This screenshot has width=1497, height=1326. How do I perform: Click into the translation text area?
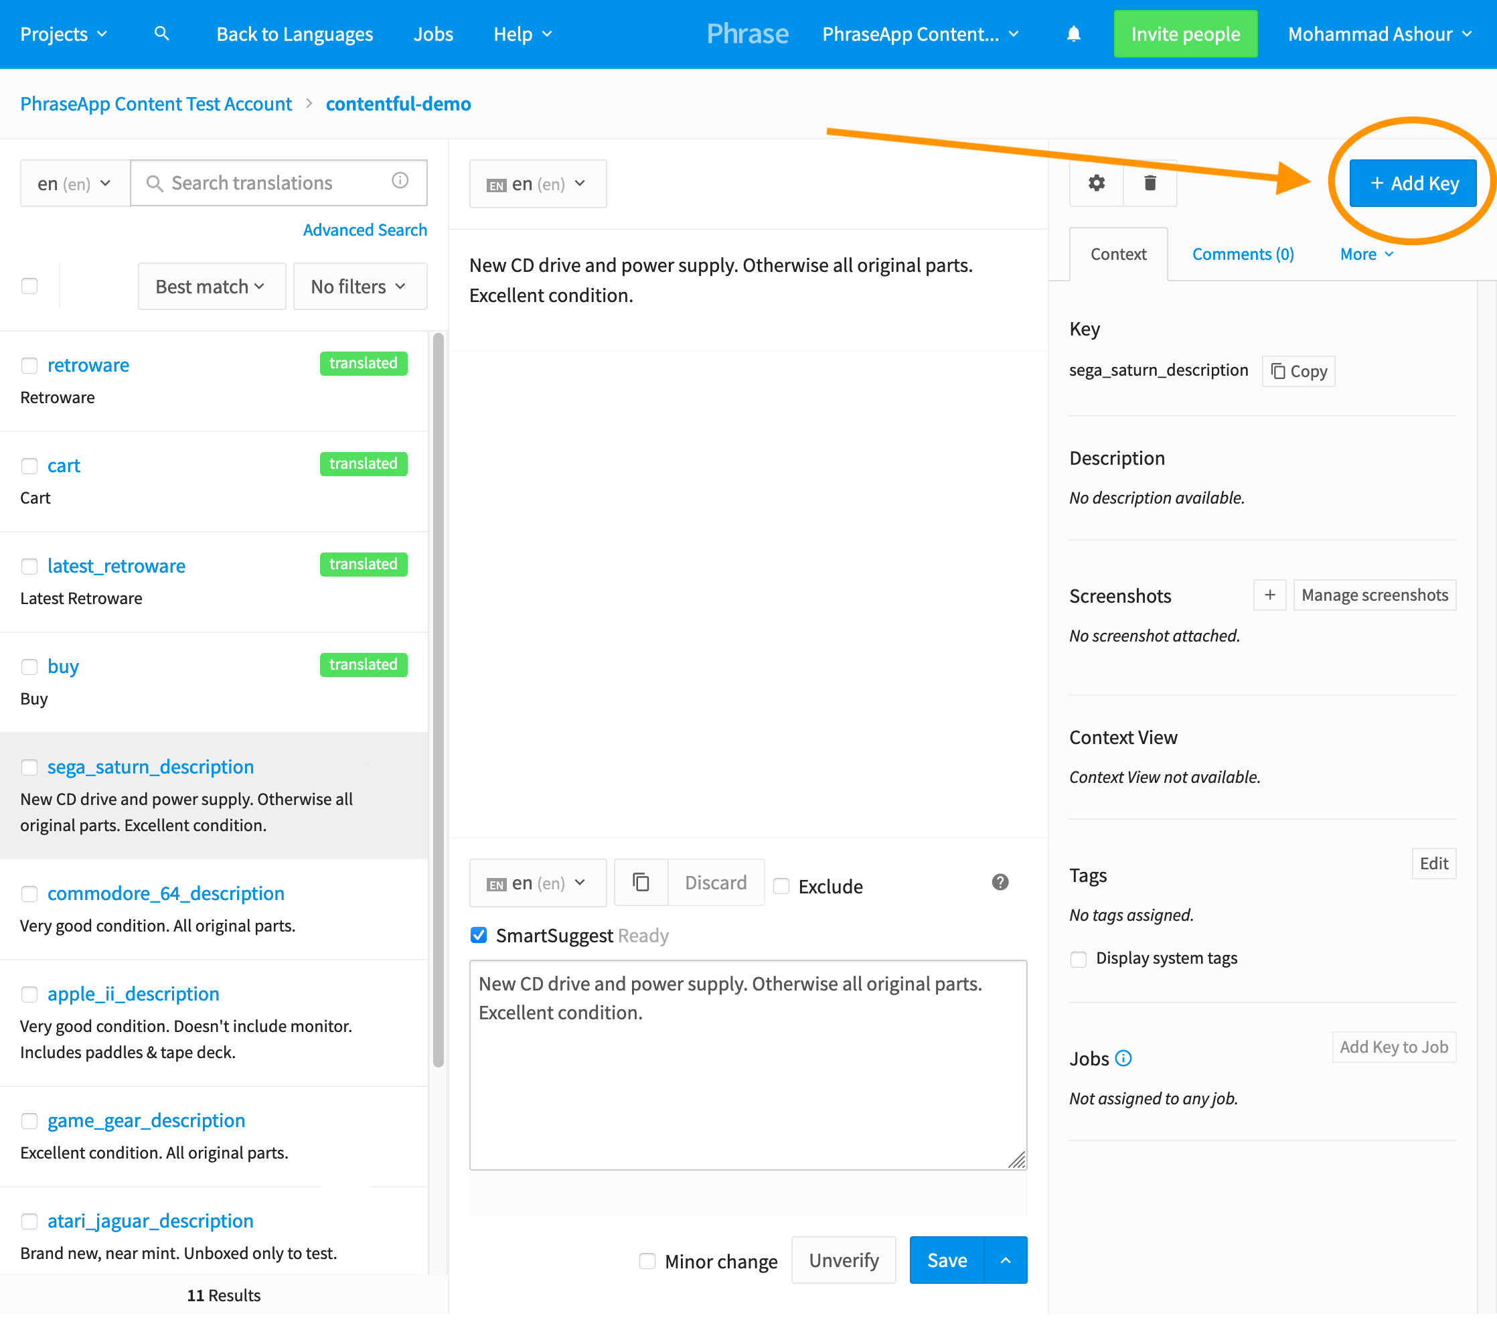(x=748, y=1065)
